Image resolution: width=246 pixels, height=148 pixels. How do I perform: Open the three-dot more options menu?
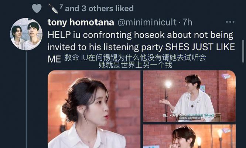click(x=230, y=22)
